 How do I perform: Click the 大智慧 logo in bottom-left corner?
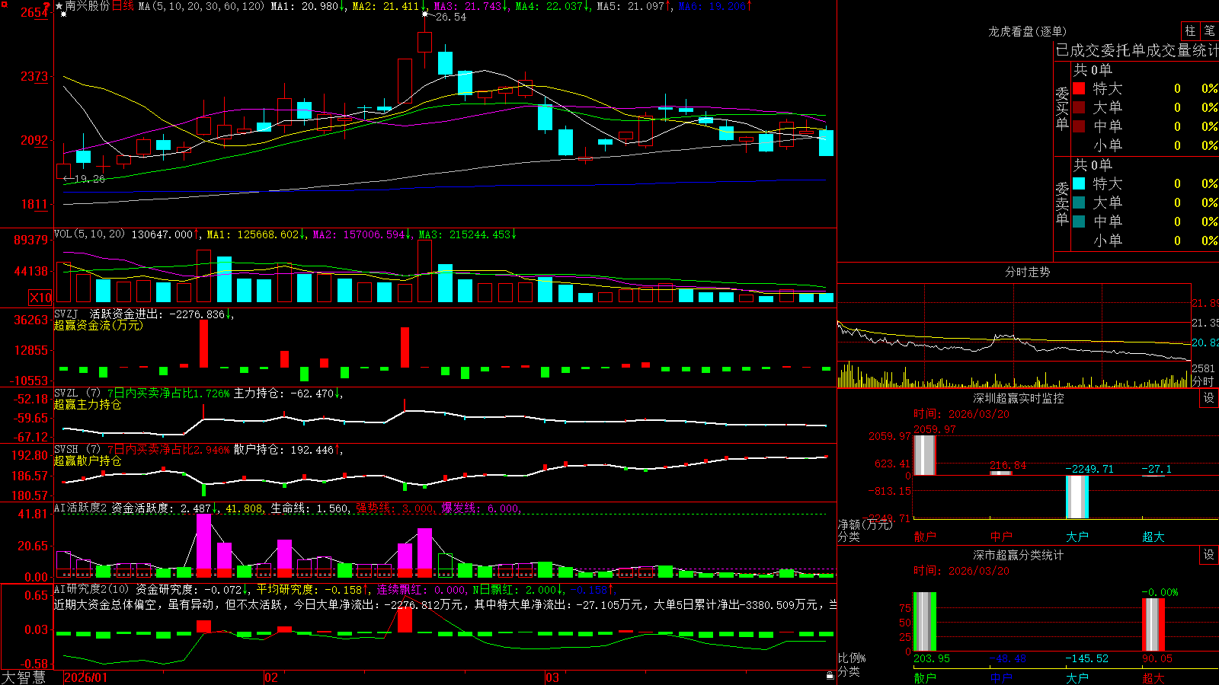24,677
